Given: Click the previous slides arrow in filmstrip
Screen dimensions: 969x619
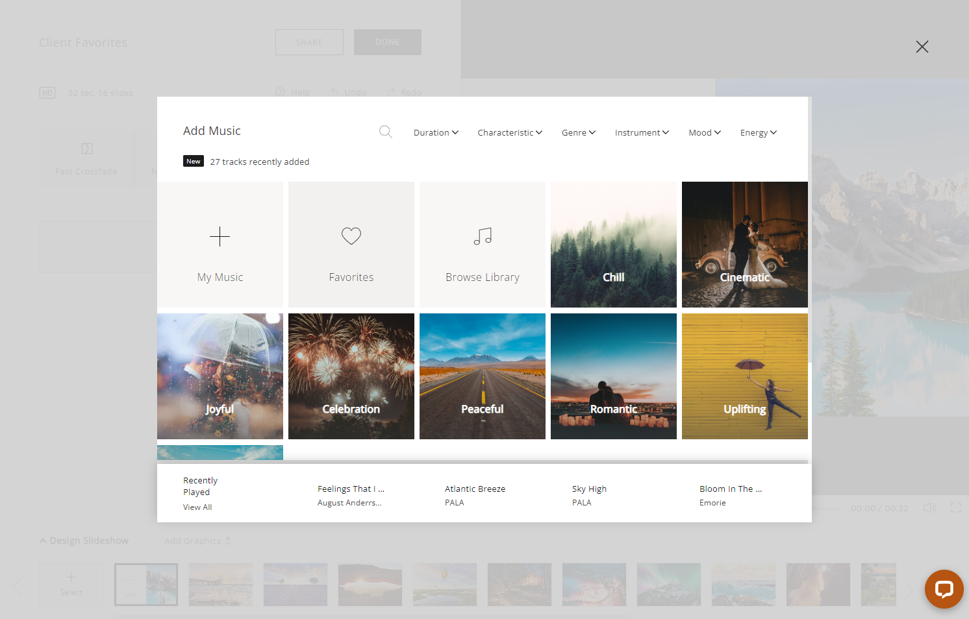Looking at the screenshot, I should pos(18,588).
